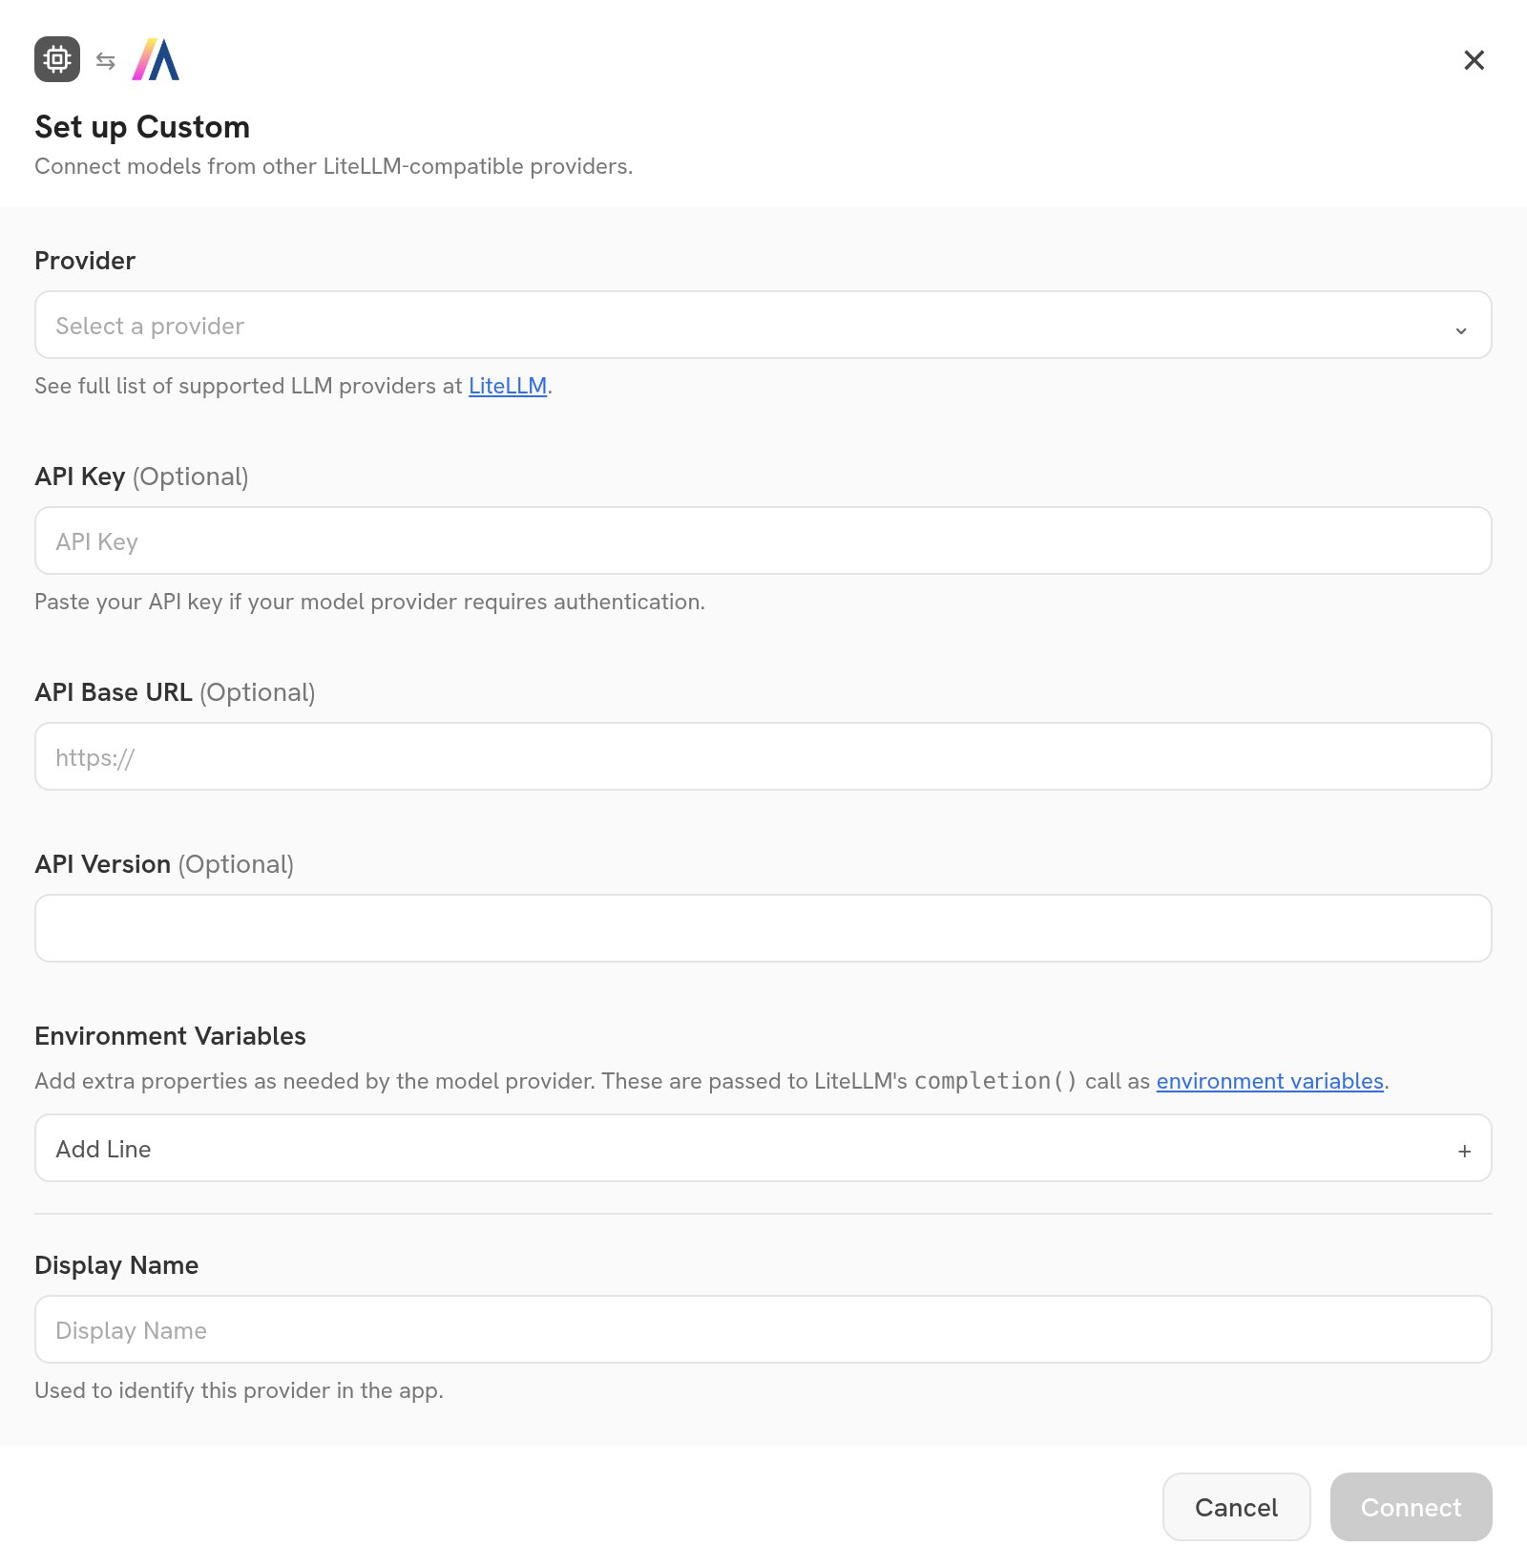Screen dimensions: 1527x1568
Task: Focus the API Key input field
Action: [x=763, y=540]
